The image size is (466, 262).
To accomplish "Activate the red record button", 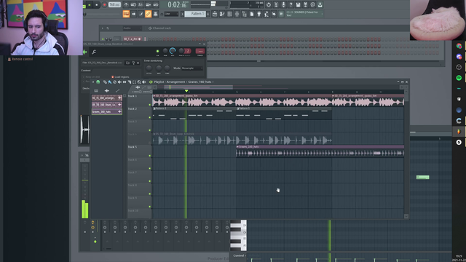I will pyautogui.click(x=104, y=5).
